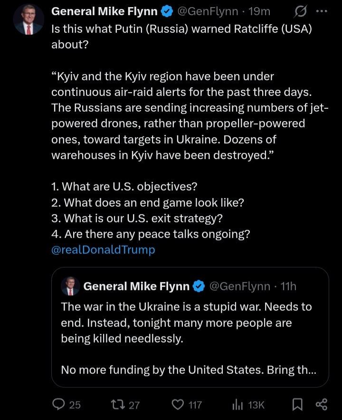
Task: Open the three-dot more options menu
Action: click(x=322, y=11)
